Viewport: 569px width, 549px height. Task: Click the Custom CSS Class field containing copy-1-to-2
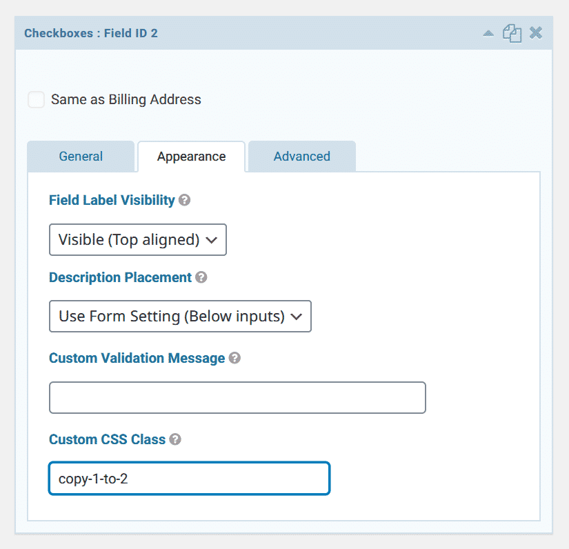coord(189,478)
